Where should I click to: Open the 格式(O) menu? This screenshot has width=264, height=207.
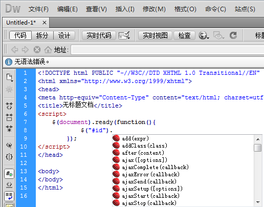(185, 9)
